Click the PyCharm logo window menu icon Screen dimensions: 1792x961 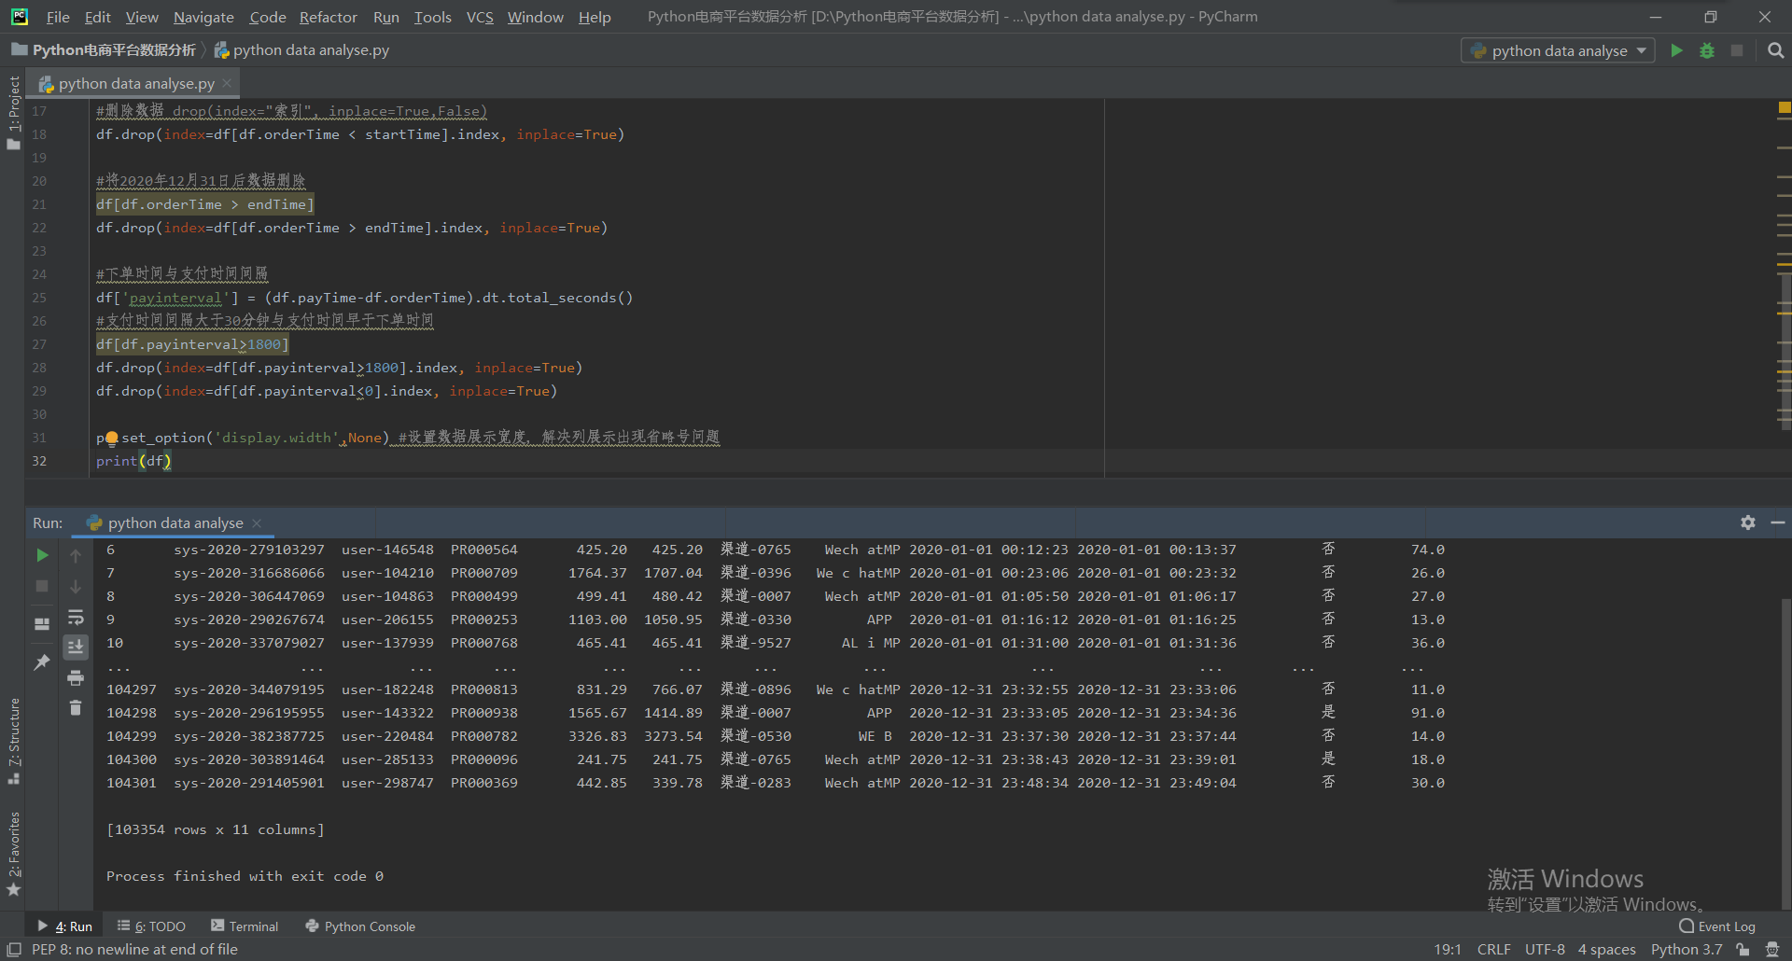click(19, 17)
